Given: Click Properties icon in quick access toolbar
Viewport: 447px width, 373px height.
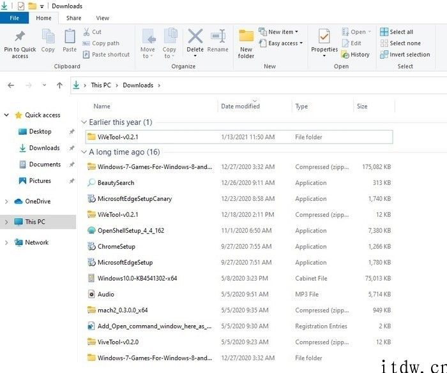Looking at the screenshot, I should (21, 6).
